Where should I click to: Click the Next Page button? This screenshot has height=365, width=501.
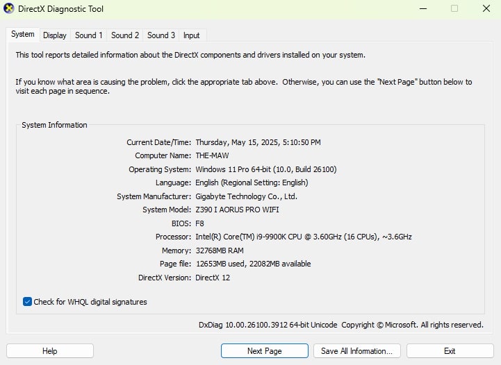tap(265, 351)
